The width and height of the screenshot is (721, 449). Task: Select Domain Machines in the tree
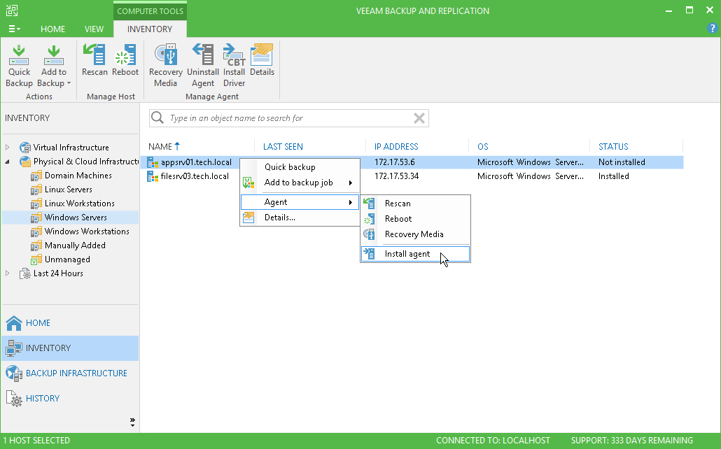point(78,176)
